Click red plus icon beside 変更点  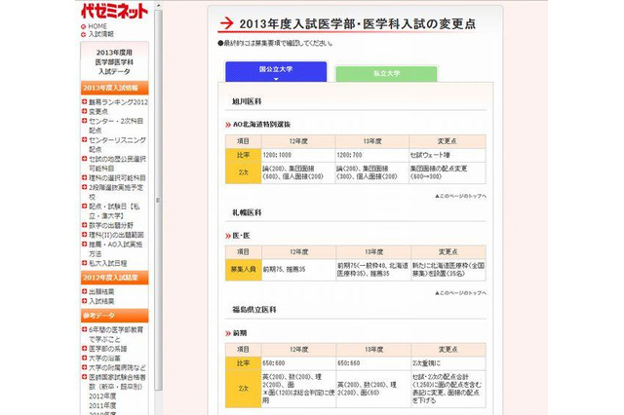tap(84, 111)
